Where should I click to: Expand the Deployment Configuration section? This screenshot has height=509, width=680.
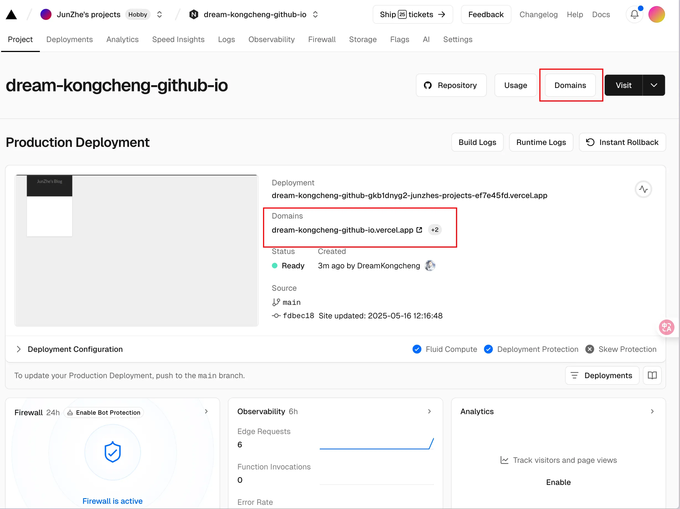click(x=19, y=349)
